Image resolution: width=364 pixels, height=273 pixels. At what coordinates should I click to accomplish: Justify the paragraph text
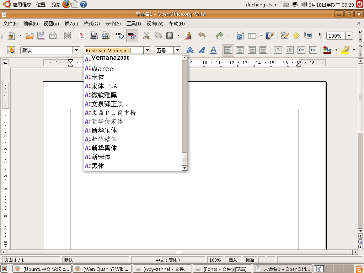tap(263, 50)
